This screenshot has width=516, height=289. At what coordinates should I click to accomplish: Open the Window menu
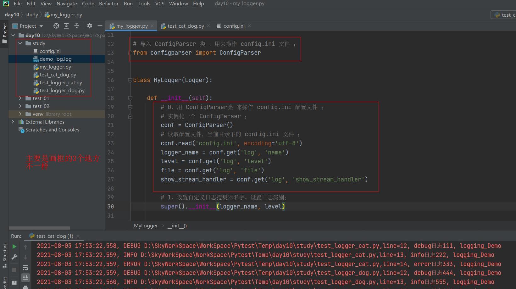(178, 3)
